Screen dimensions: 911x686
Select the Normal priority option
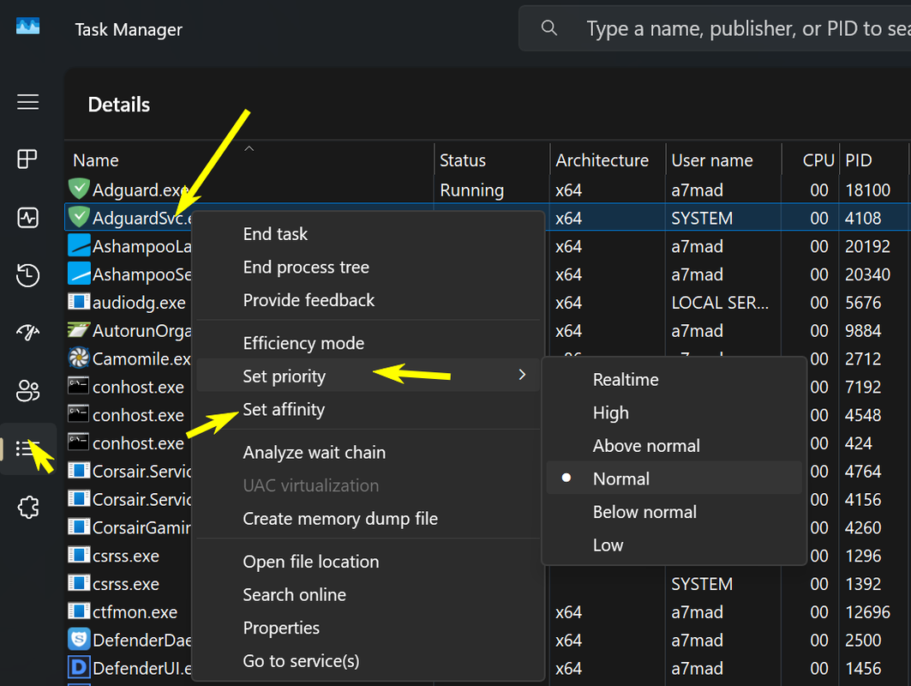coord(674,478)
